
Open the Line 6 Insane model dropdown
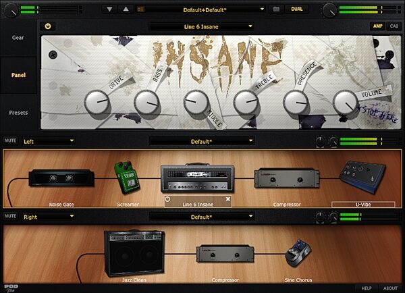point(201,26)
